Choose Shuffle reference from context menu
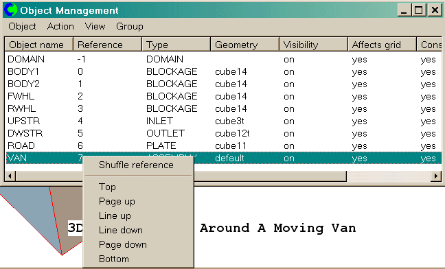Viewport: 445px width, 269px height. point(136,165)
